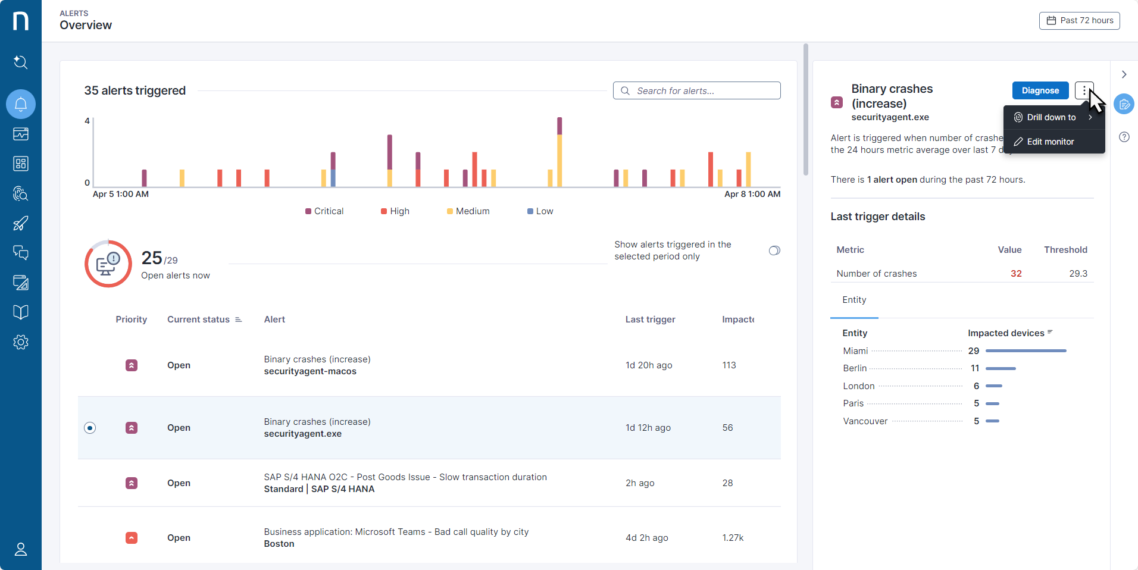Image resolution: width=1138 pixels, height=570 pixels.
Task: Collapse the details panel with chevron arrow
Action: (x=1124, y=74)
